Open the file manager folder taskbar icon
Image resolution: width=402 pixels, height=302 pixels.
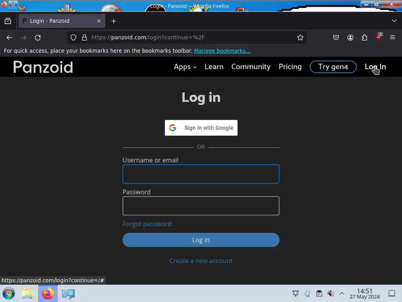pos(27,293)
